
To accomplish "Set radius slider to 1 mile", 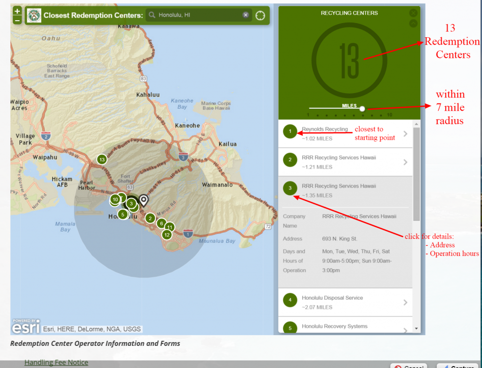I will point(308,115).
